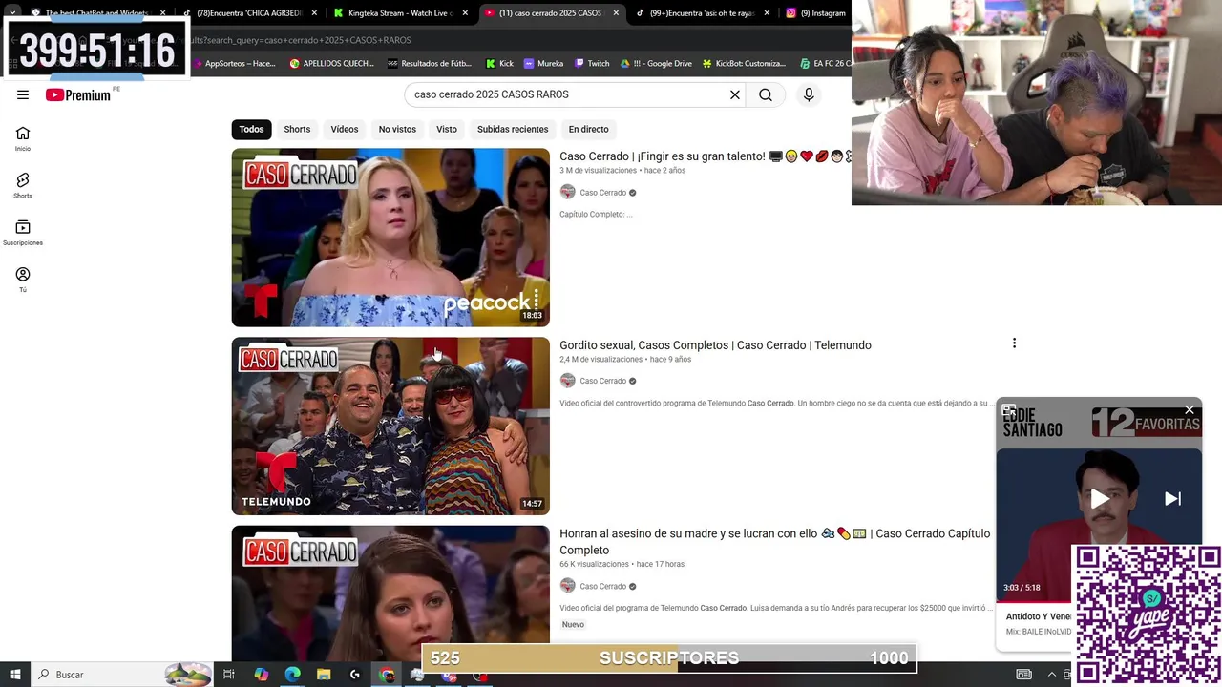Open Caso Cerrado channel avatar under Gordito sexual
Image resolution: width=1222 pixels, height=687 pixels.
point(568,381)
